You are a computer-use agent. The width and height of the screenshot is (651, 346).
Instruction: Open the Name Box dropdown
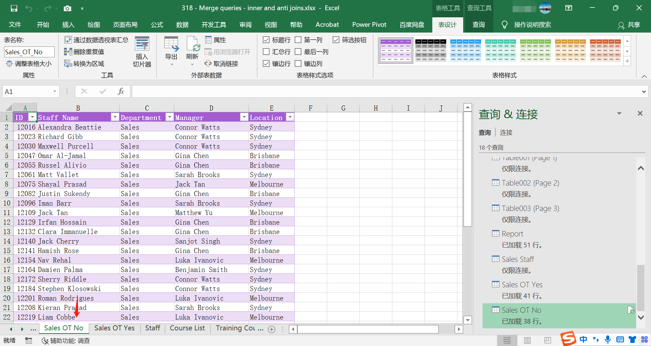click(55, 91)
